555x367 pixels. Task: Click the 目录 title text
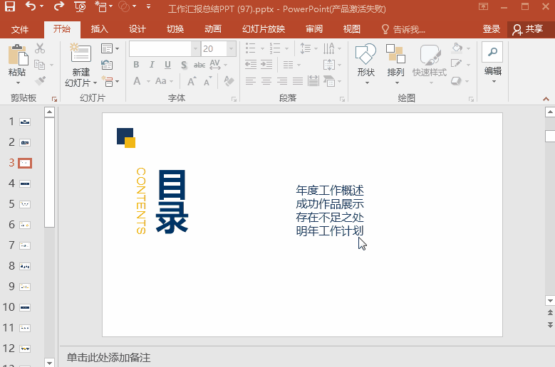pyautogui.click(x=172, y=201)
